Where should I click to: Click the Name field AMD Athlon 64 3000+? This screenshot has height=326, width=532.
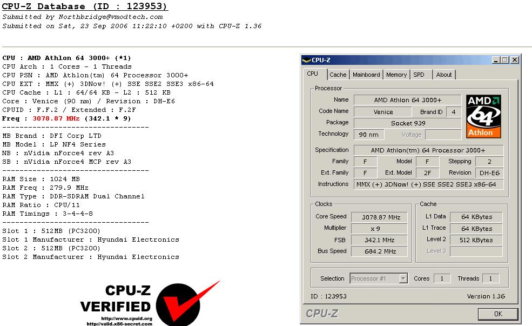pyautogui.click(x=407, y=100)
